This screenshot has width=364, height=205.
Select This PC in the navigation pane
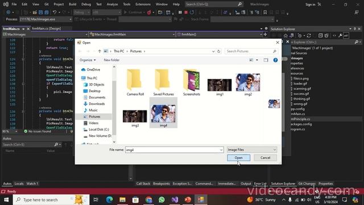click(92, 78)
